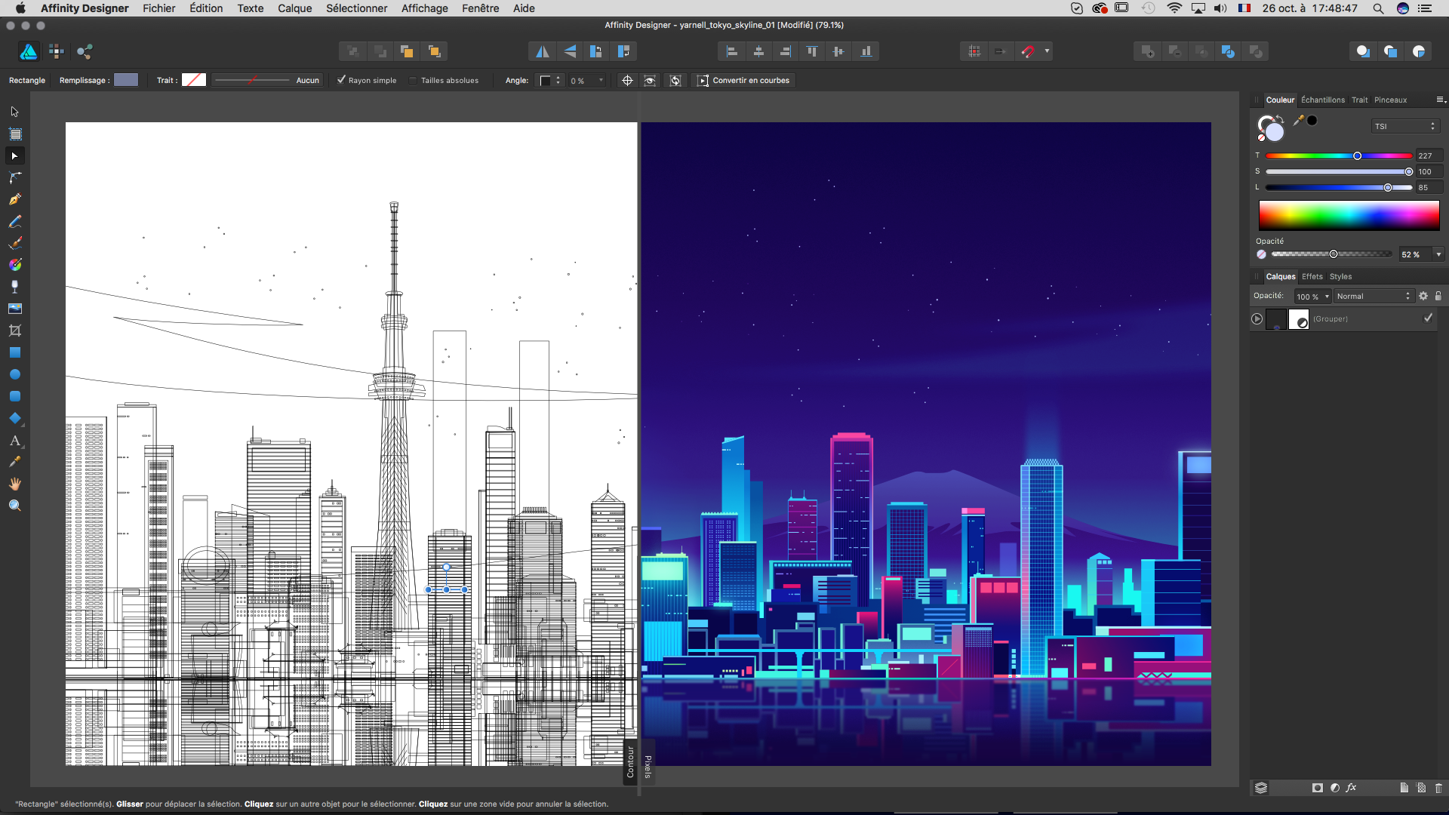Enable the Tailles absolues checkbox
This screenshot has height=815, width=1449.
[413, 80]
